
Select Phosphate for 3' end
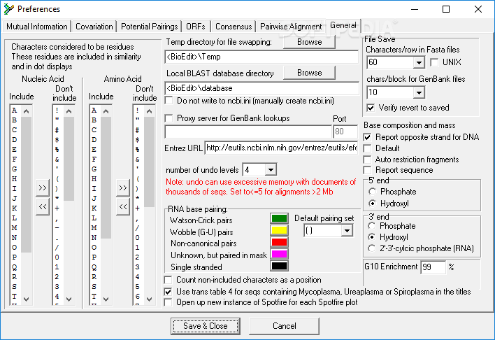[372, 226]
